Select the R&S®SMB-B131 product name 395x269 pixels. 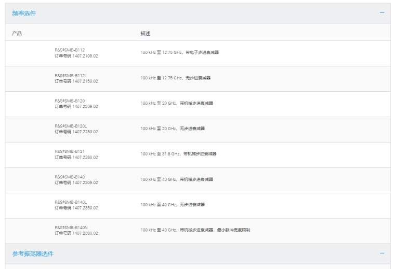(70, 151)
